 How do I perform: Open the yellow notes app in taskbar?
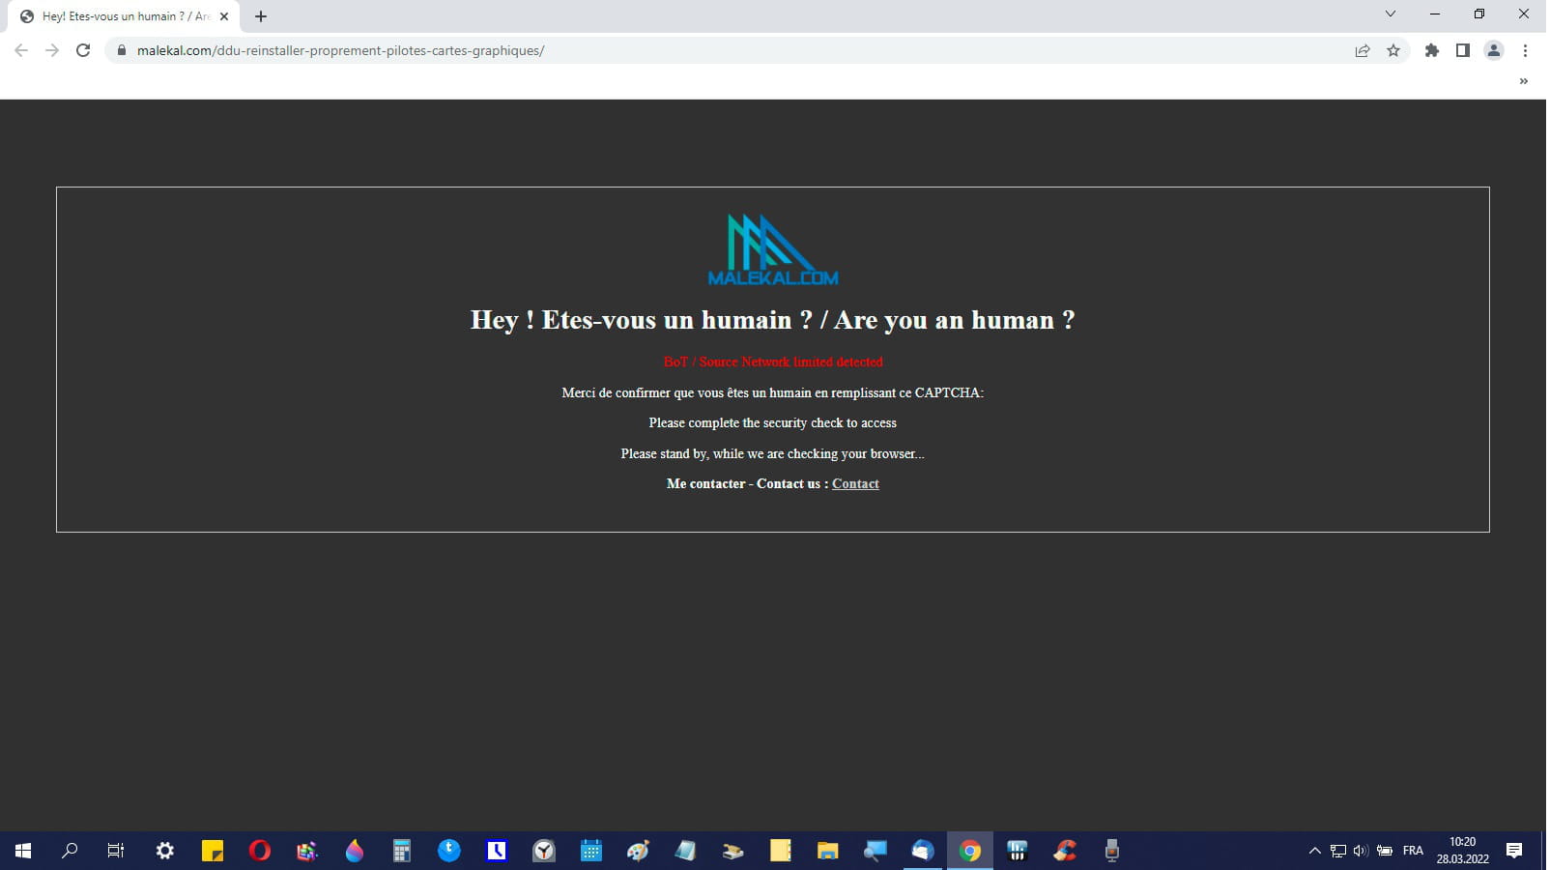coord(781,851)
